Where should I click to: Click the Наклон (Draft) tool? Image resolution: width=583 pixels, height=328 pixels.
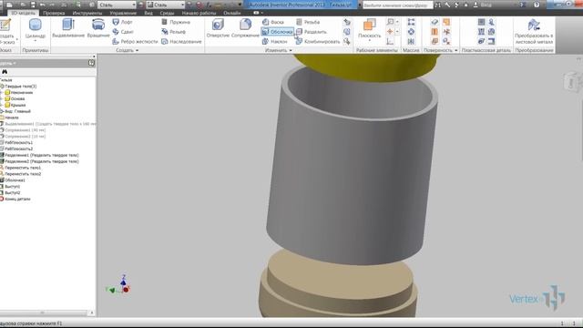coord(274,41)
